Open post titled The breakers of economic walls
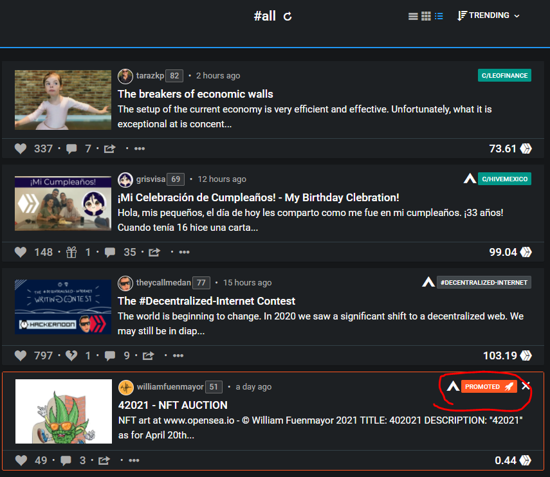This screenshot has height=477, width=550. [x=196, y=94]
